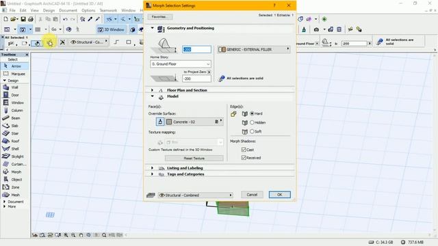Select the Stair tool in Toolbox
Image resolution: width=438 pixels, height=246 pixels.
click(x=15, y=133)
